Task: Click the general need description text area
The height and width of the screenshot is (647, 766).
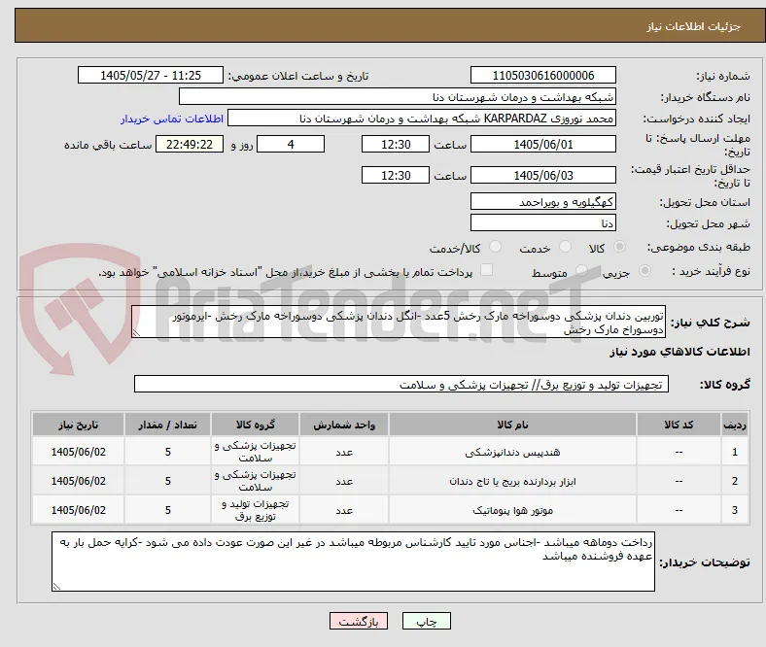Action: 399,322
